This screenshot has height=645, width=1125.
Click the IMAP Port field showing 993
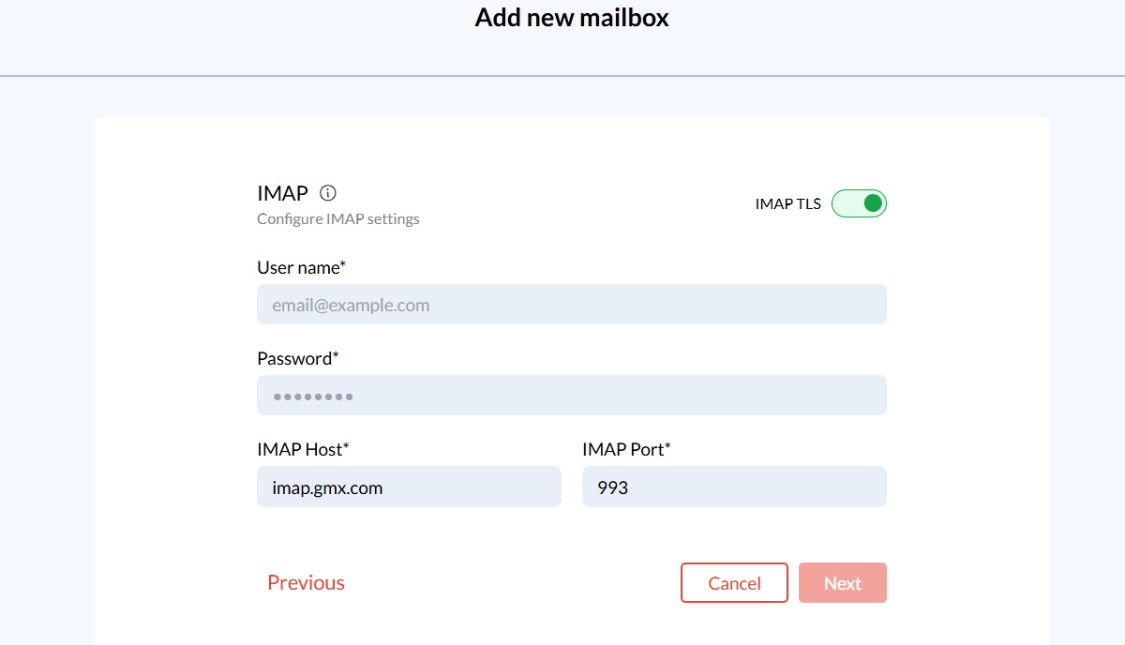point(734,487)
